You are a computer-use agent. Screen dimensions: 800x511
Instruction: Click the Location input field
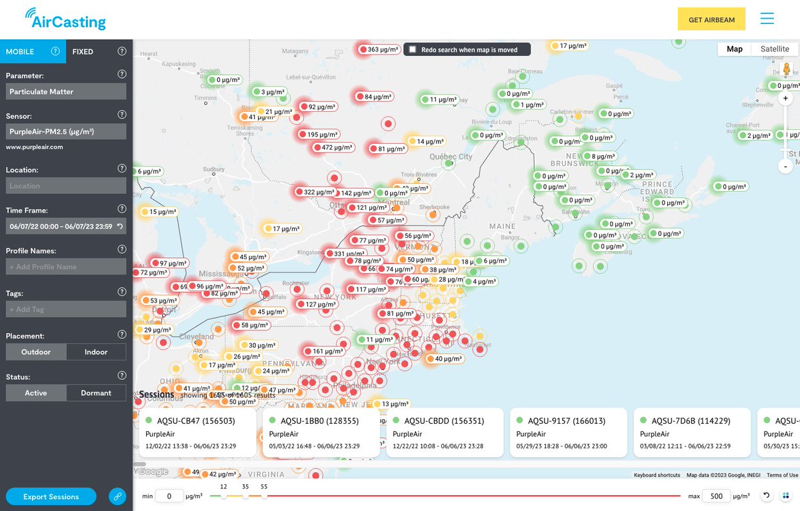point(66,186)
